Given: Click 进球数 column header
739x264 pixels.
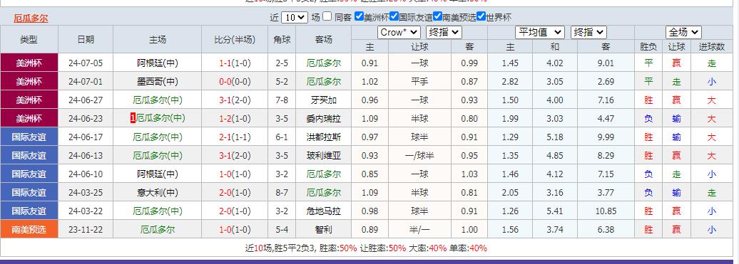Looking at the screenshot, I should point(711,46).
